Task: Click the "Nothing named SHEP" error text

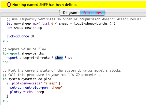Action: point(45,5)
